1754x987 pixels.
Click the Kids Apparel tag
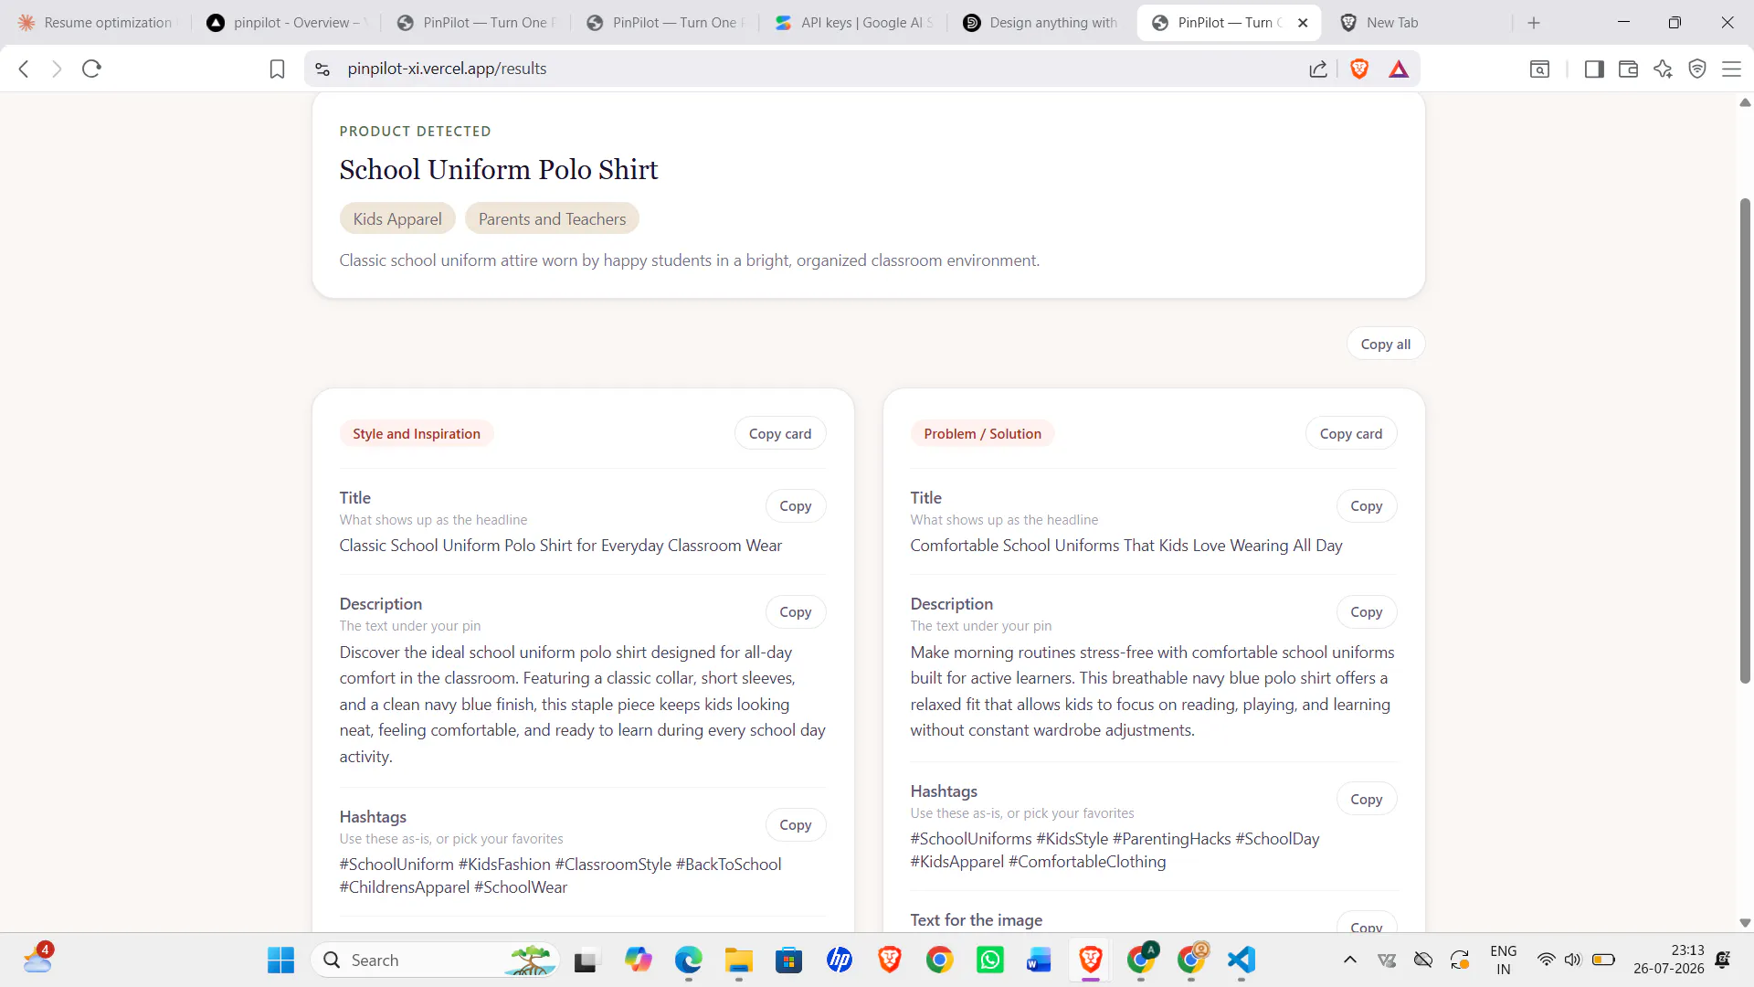tap(397, 218)
